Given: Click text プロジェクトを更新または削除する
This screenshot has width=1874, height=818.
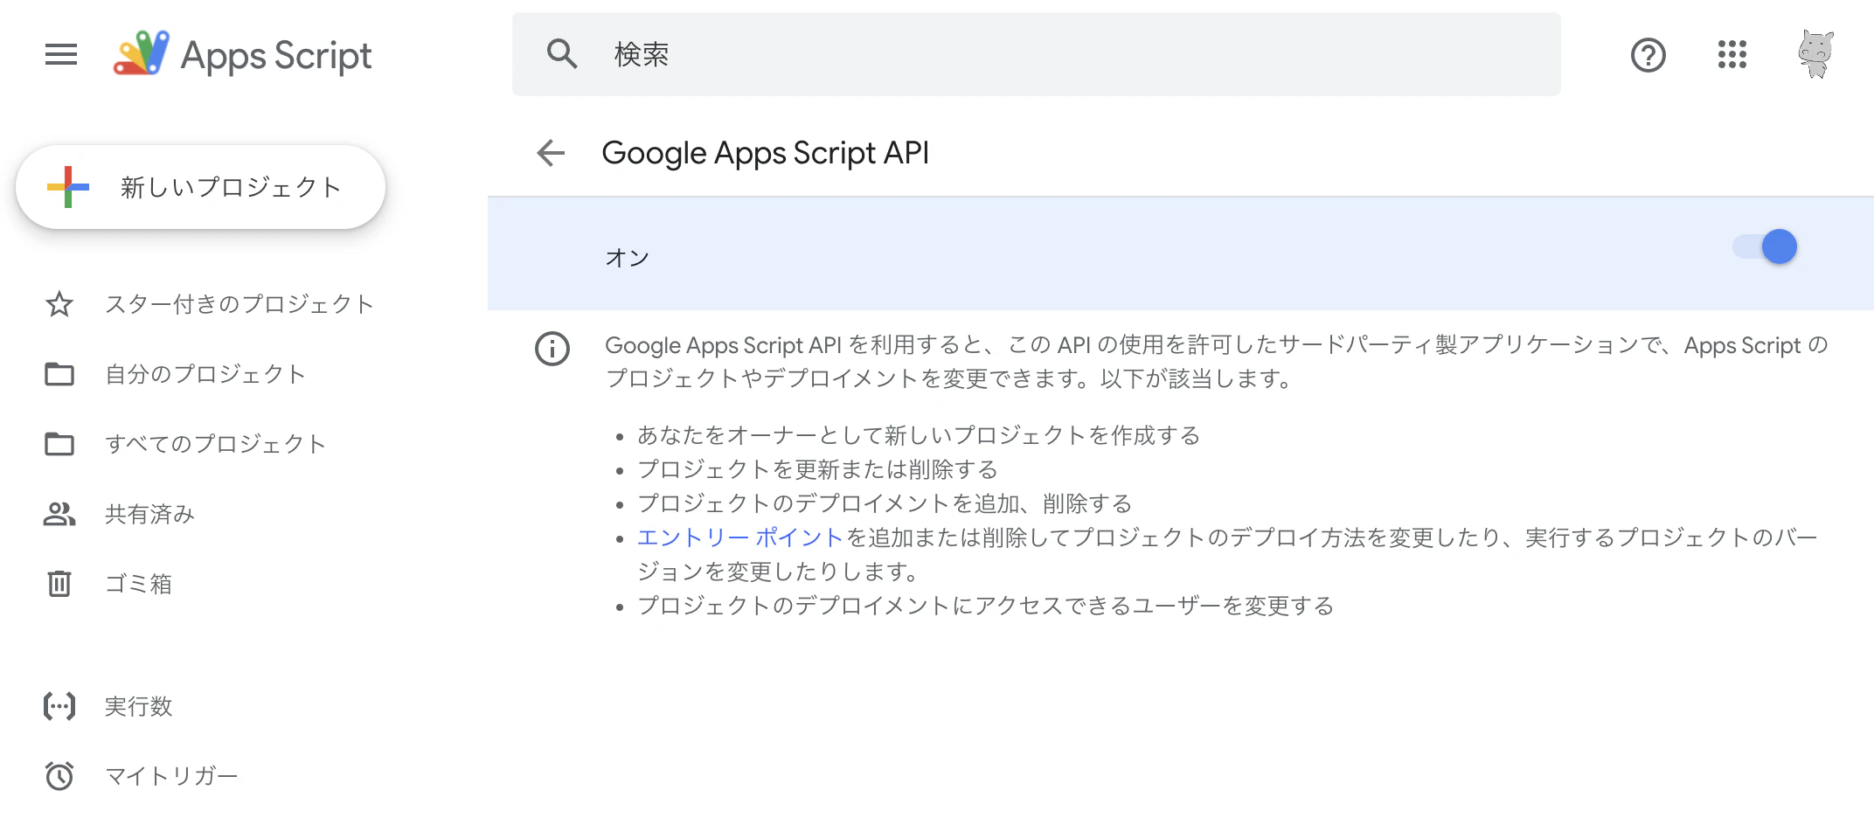Looking at the screenshot, I should (x=817, y=469).
